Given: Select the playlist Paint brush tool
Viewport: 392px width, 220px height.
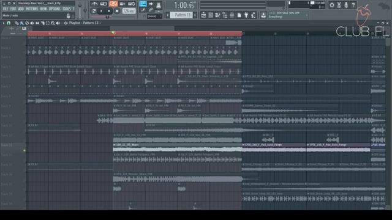Looking at the screenshot, I should [22, 23].
